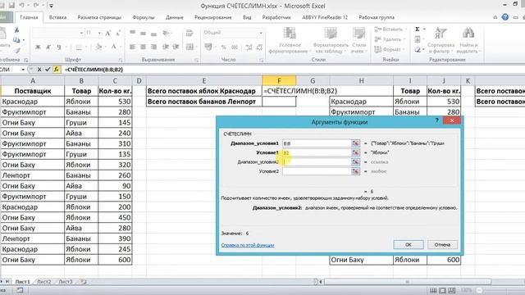Toggle align text left

coord(133,47)
